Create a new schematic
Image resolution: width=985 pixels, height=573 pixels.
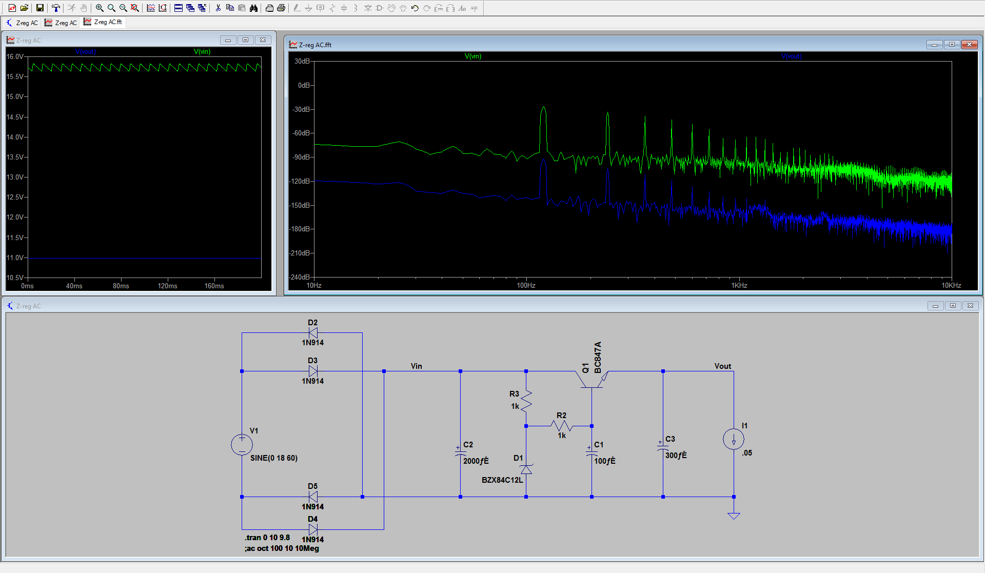coord(12,8)
